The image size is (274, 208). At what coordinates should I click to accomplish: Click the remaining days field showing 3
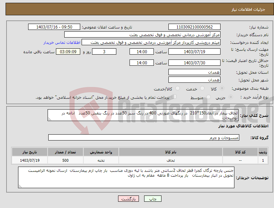(x=104, y=51)
